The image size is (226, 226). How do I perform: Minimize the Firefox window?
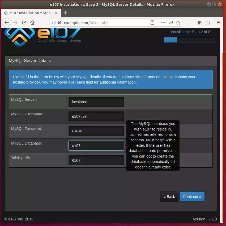click(x=209, y=5)
